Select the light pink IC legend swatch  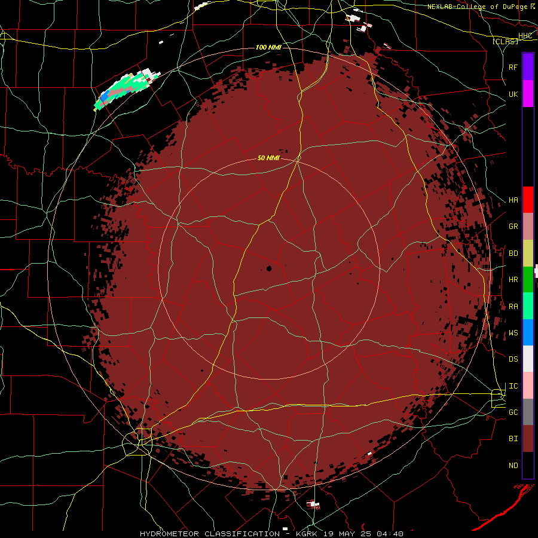[x=528, y=386]
